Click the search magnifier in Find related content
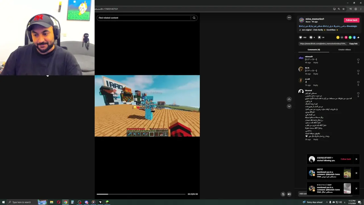 pyautogui.click(x=194, y=18)
